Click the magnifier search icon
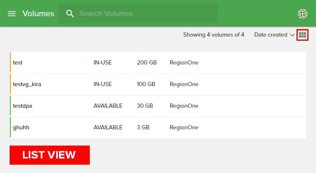This screenshot has height=173, width=316. pos(70,14)
